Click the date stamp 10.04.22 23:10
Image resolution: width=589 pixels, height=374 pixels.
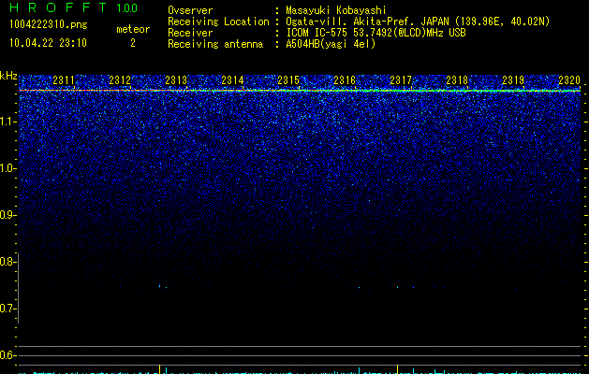[x=48, y=43]
